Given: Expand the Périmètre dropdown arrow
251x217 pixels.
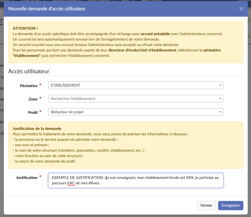Looking at the screenshot, I should click(220, 85).
